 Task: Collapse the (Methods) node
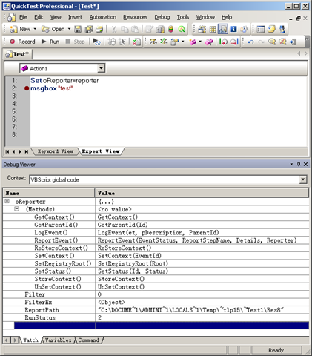coord(16,209)
